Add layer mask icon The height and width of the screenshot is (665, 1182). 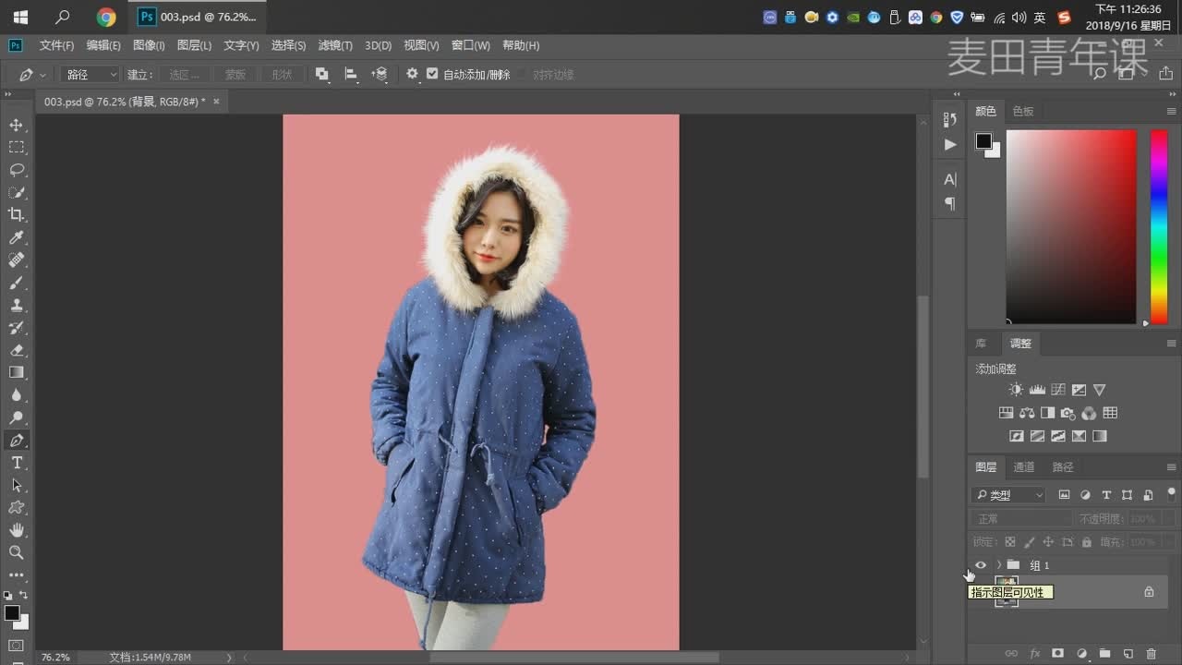pos(1058,654)
